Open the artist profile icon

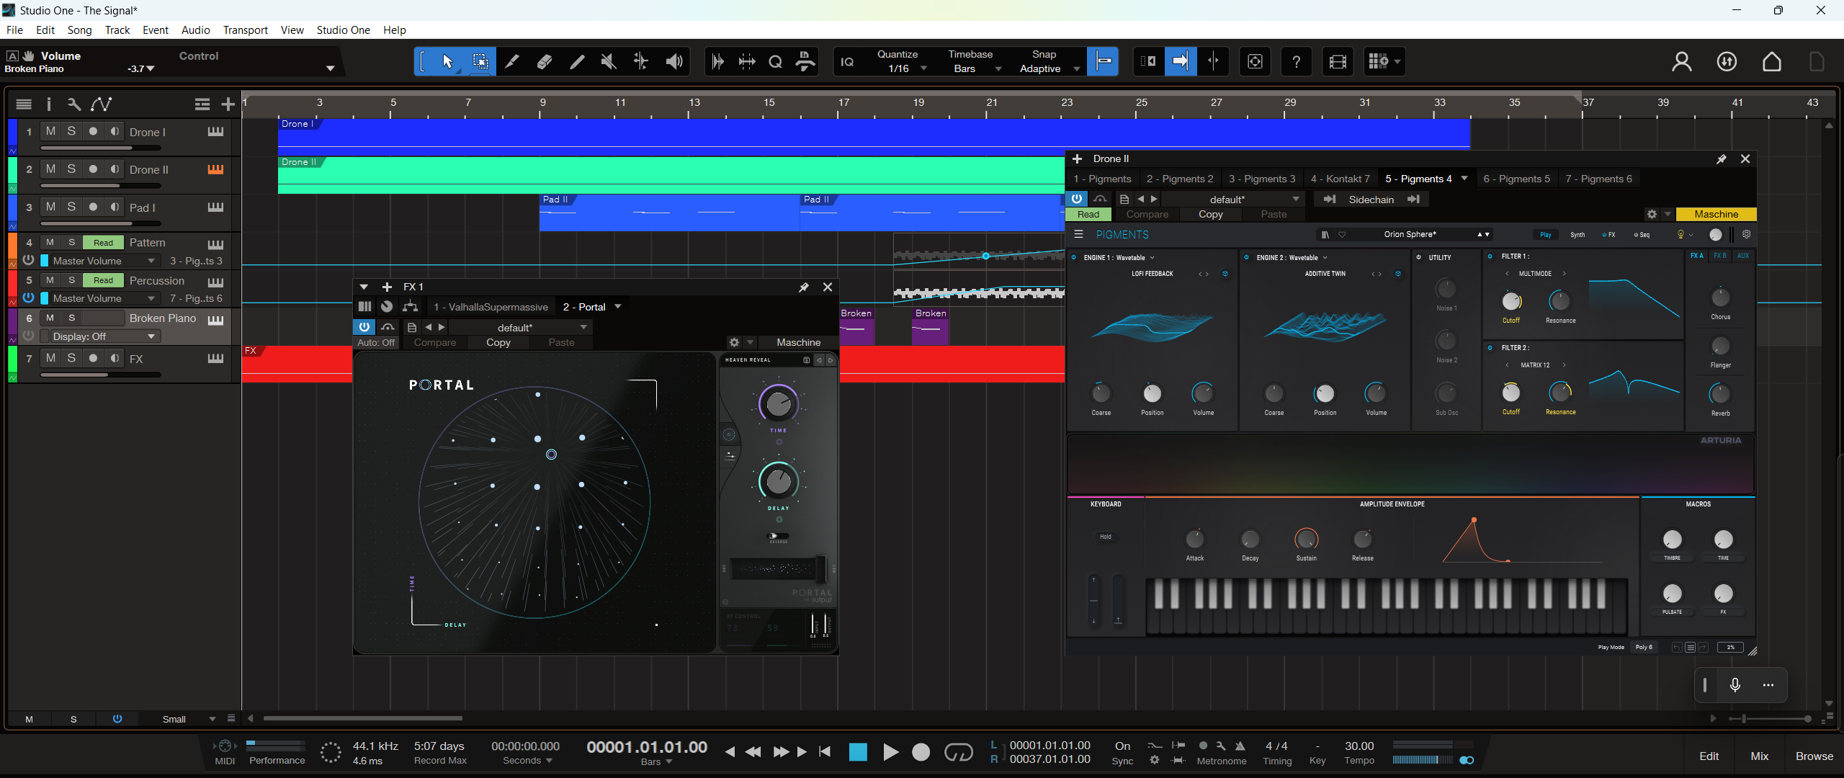(1682, 62)
